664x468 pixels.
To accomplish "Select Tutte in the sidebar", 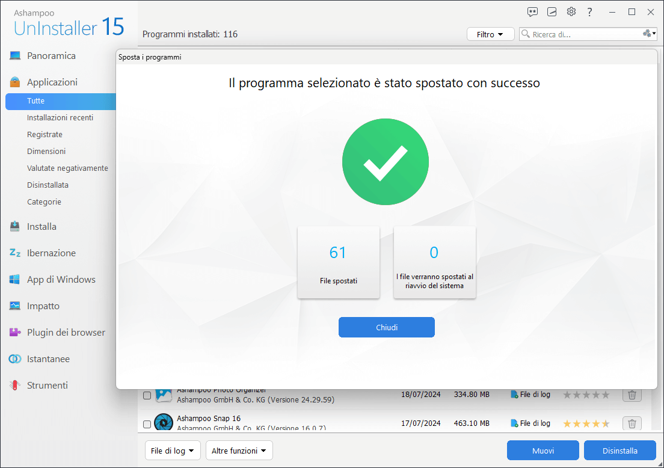I will (x=61, y=101).
